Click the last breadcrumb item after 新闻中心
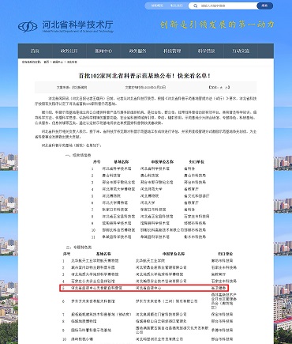The width and height of the screenshot is (292, 344). (72, 62)
